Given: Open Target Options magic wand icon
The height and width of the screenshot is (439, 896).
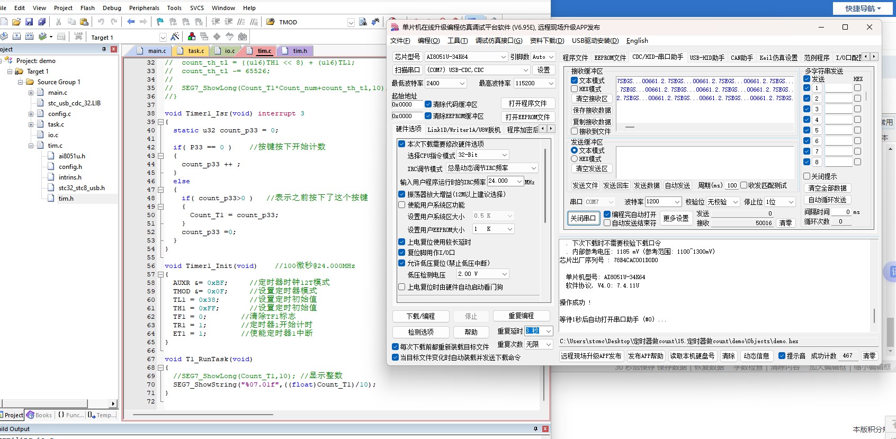Looking at the screenshot, I should [x=175, y=37].
